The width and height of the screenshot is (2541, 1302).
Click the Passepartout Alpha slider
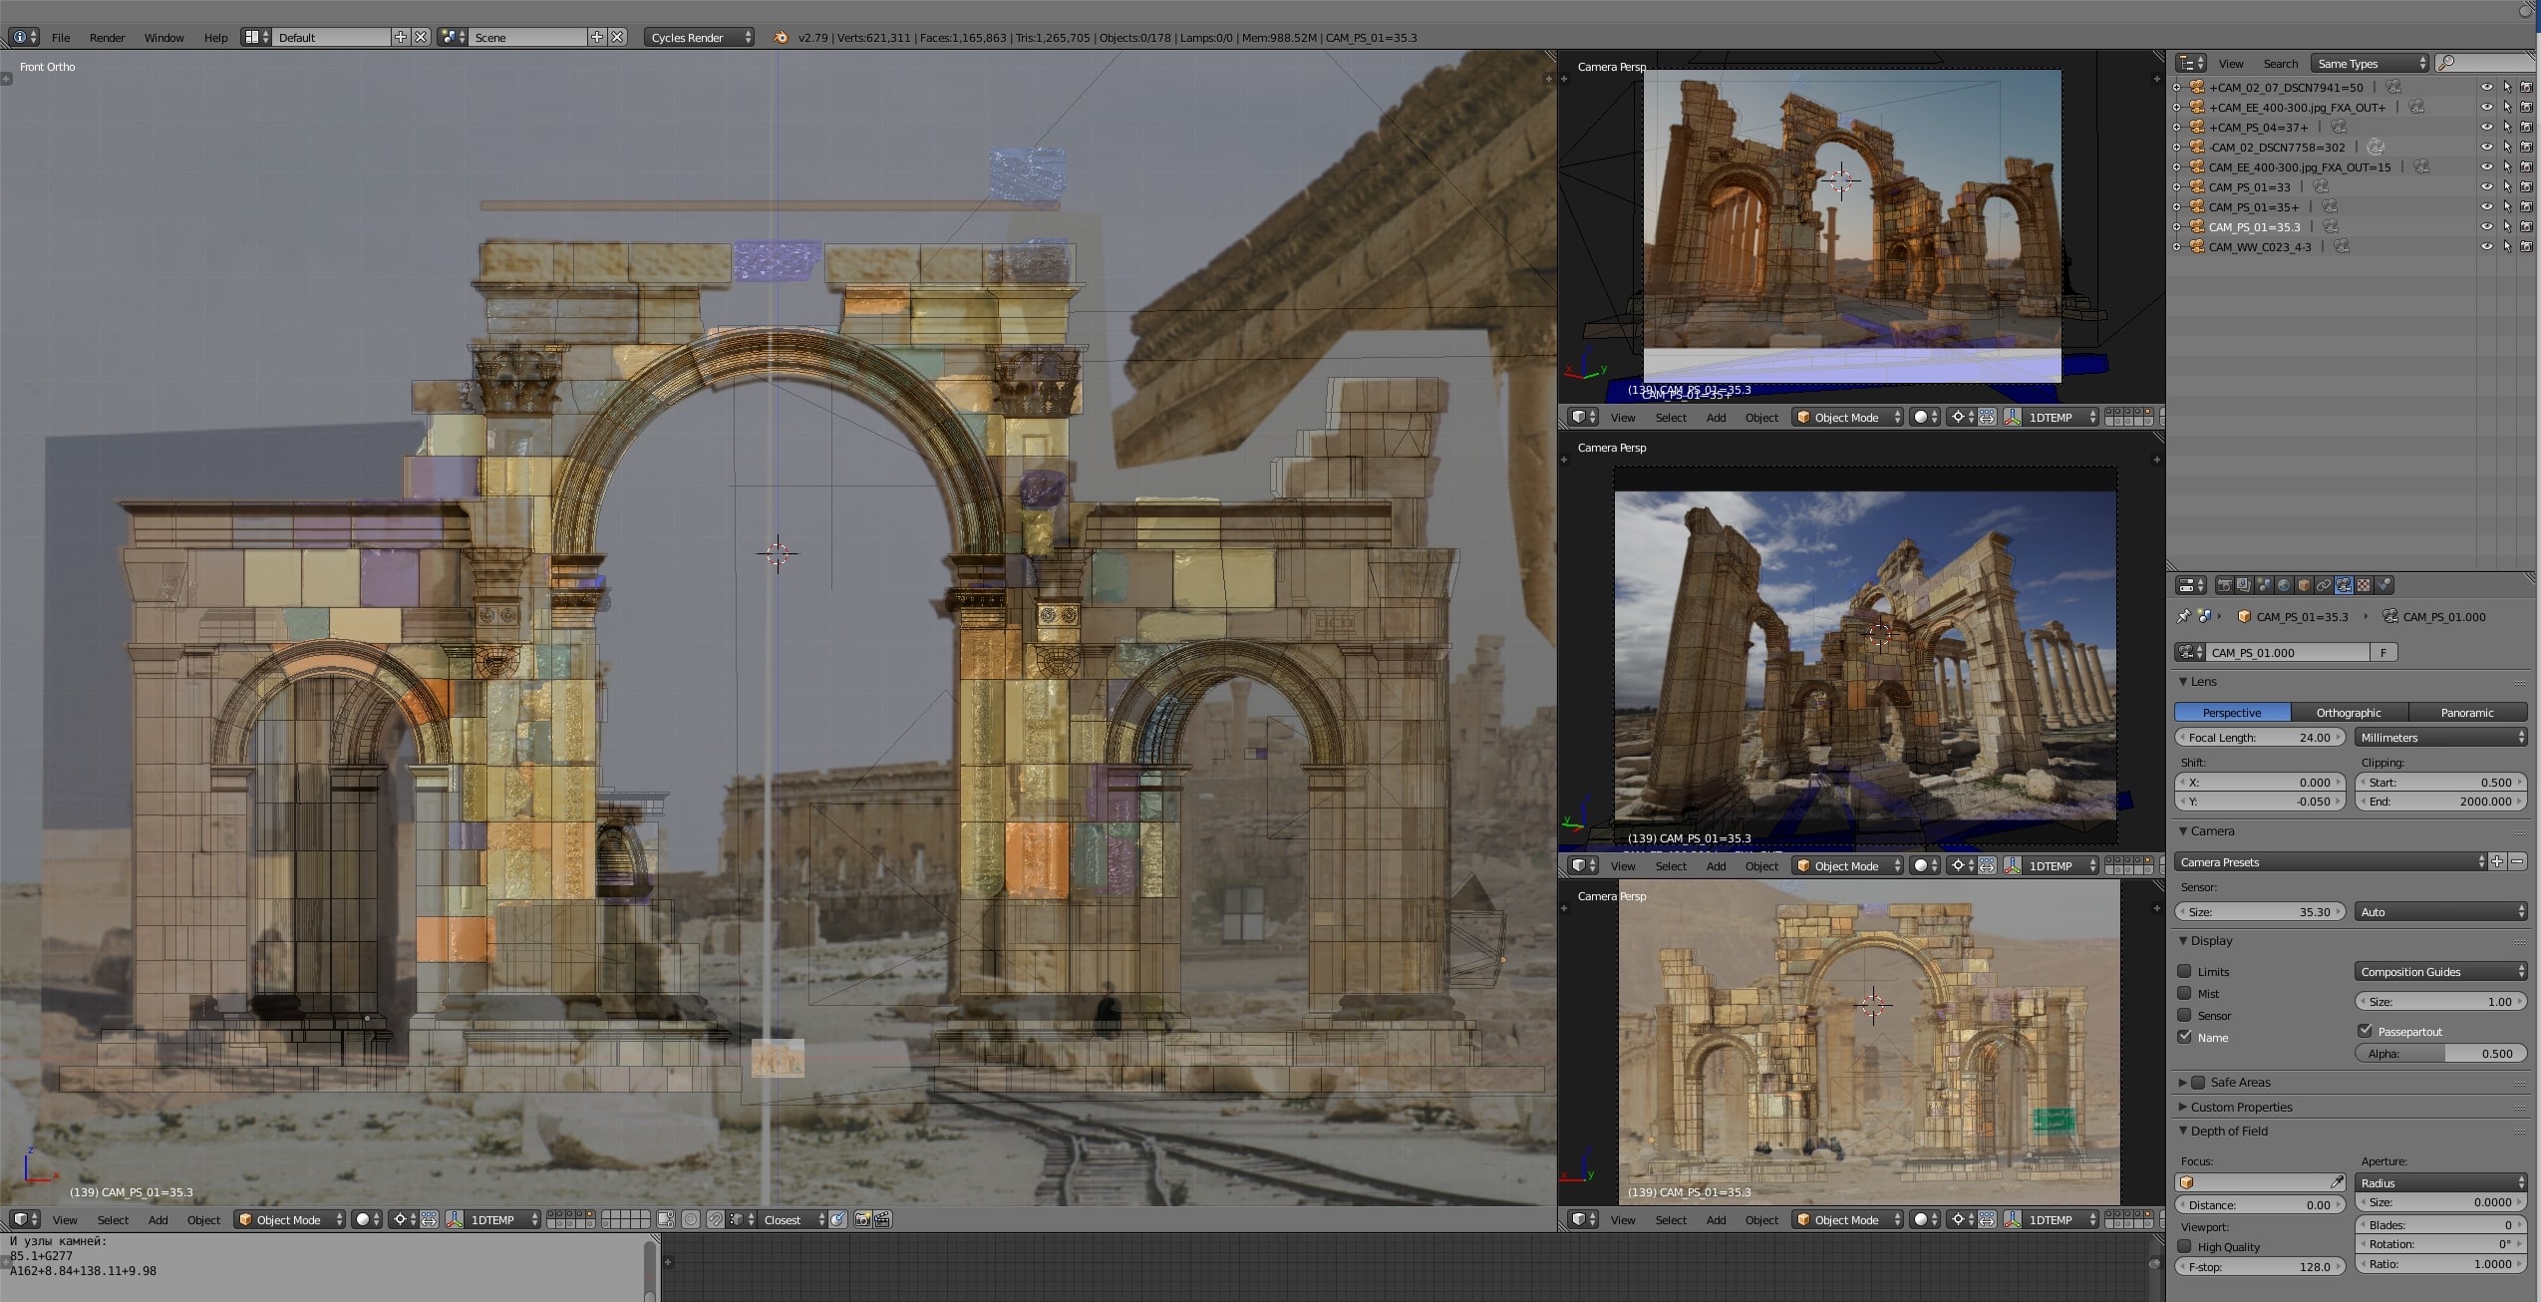[x=2441, y=1053]
